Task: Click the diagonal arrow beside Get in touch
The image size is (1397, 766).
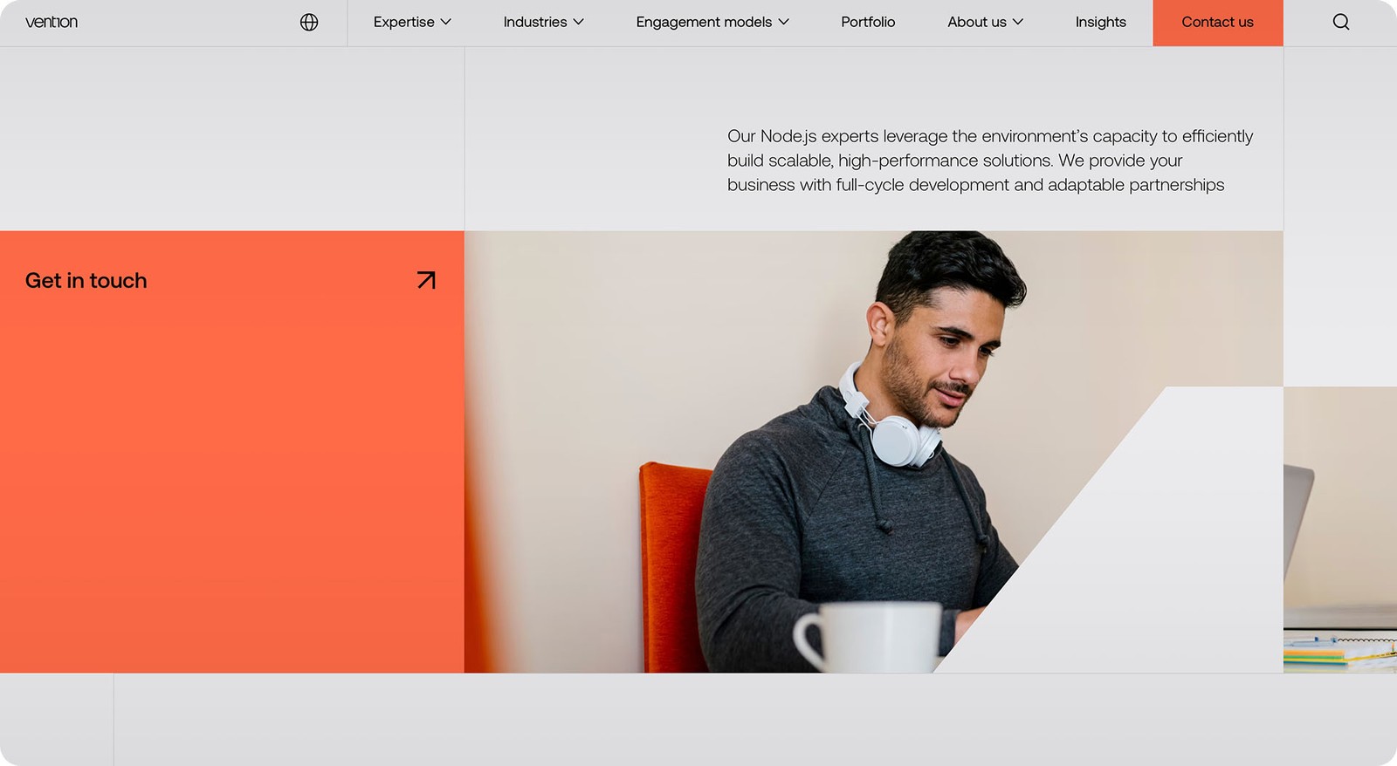Action: click(x=426, y=280)
